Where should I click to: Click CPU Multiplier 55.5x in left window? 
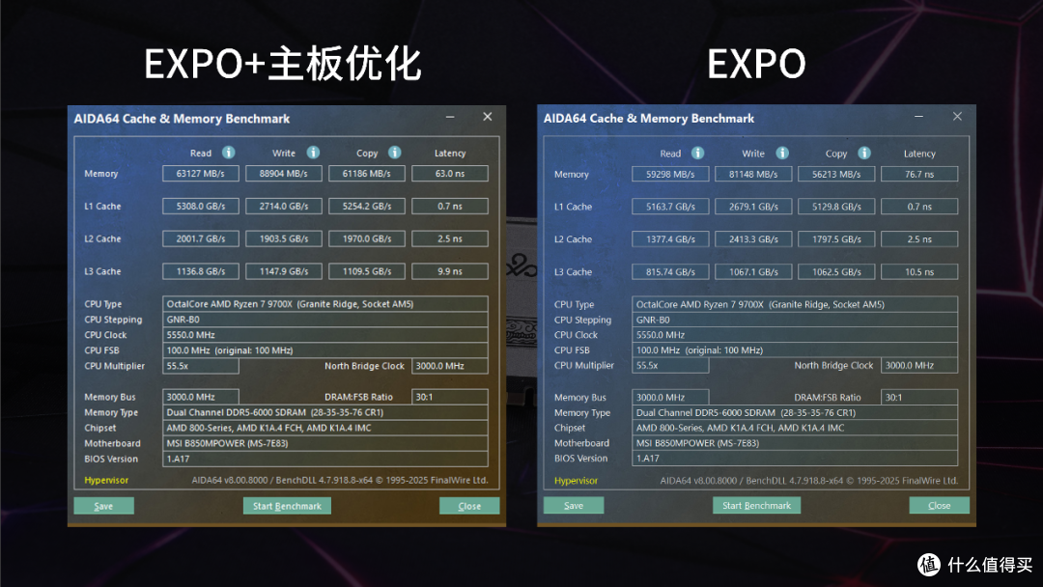point(200,366)
